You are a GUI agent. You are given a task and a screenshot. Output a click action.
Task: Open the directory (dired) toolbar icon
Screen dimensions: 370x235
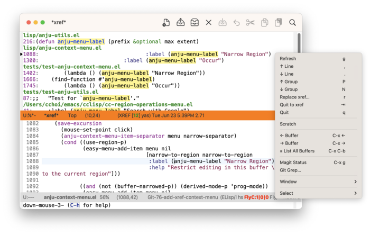[x=195, y=22]
